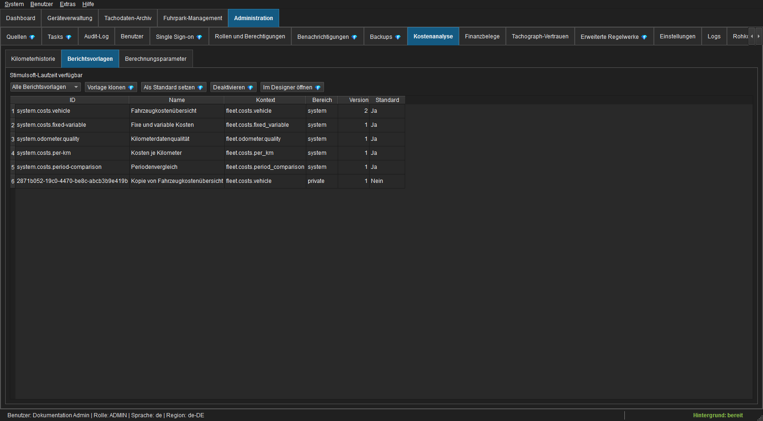Open the System menu
This screenshot has height=421, width=763.
(14, 4)
